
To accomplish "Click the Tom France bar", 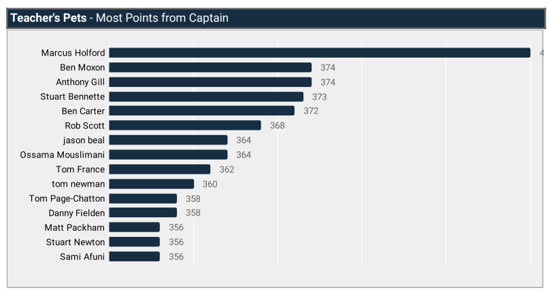I will click(x=160, y=169).
